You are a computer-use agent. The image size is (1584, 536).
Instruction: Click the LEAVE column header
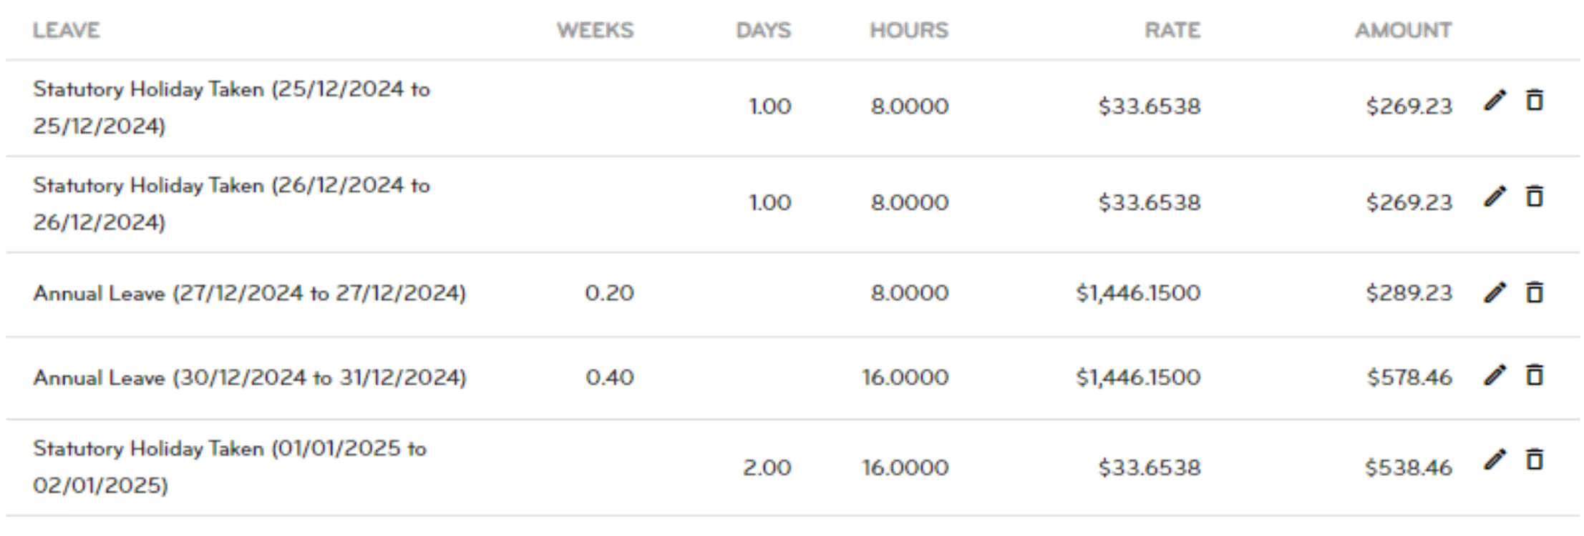67,30
